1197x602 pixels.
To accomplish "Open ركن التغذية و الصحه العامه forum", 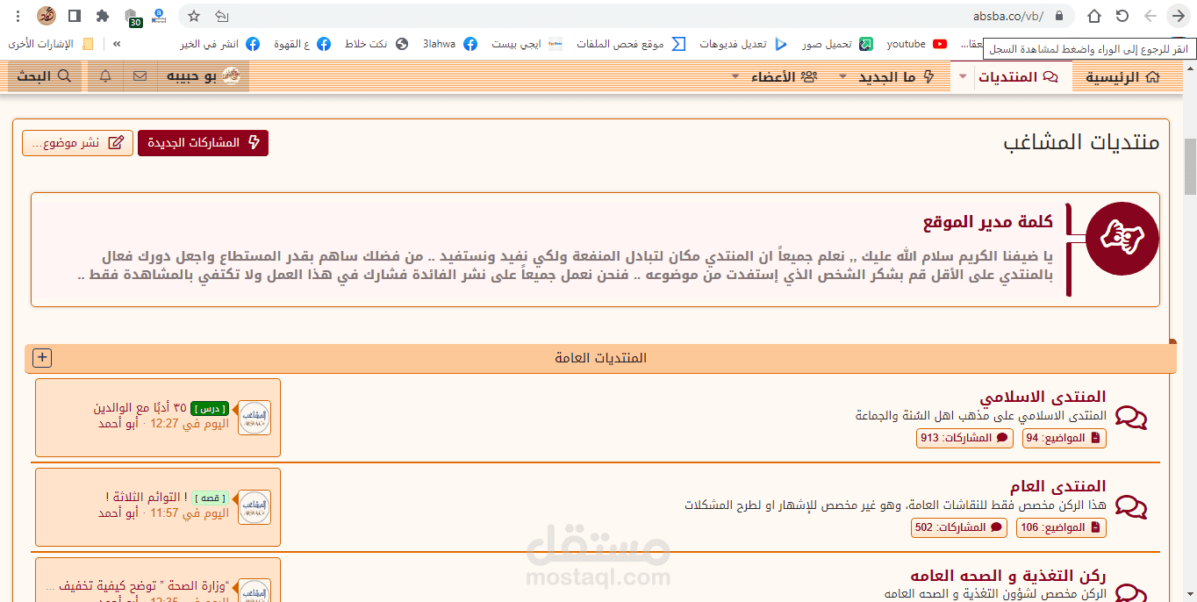I will pyautogui.click(x=1008, y=576).
